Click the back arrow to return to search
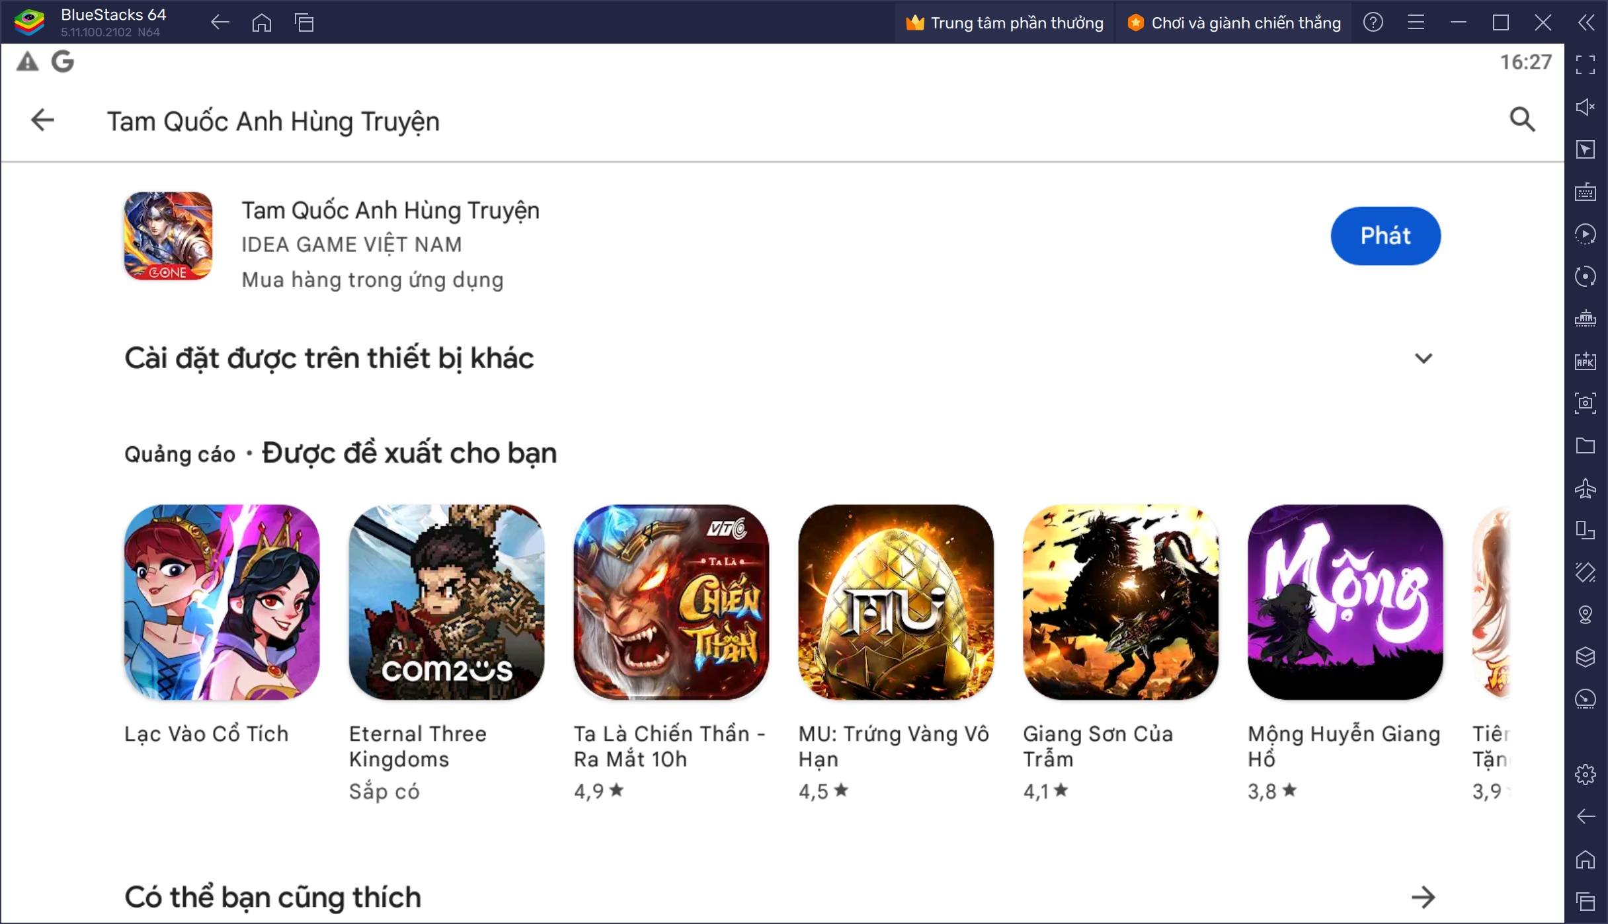Screen dimensions: 1608x924 coord(43,120)
